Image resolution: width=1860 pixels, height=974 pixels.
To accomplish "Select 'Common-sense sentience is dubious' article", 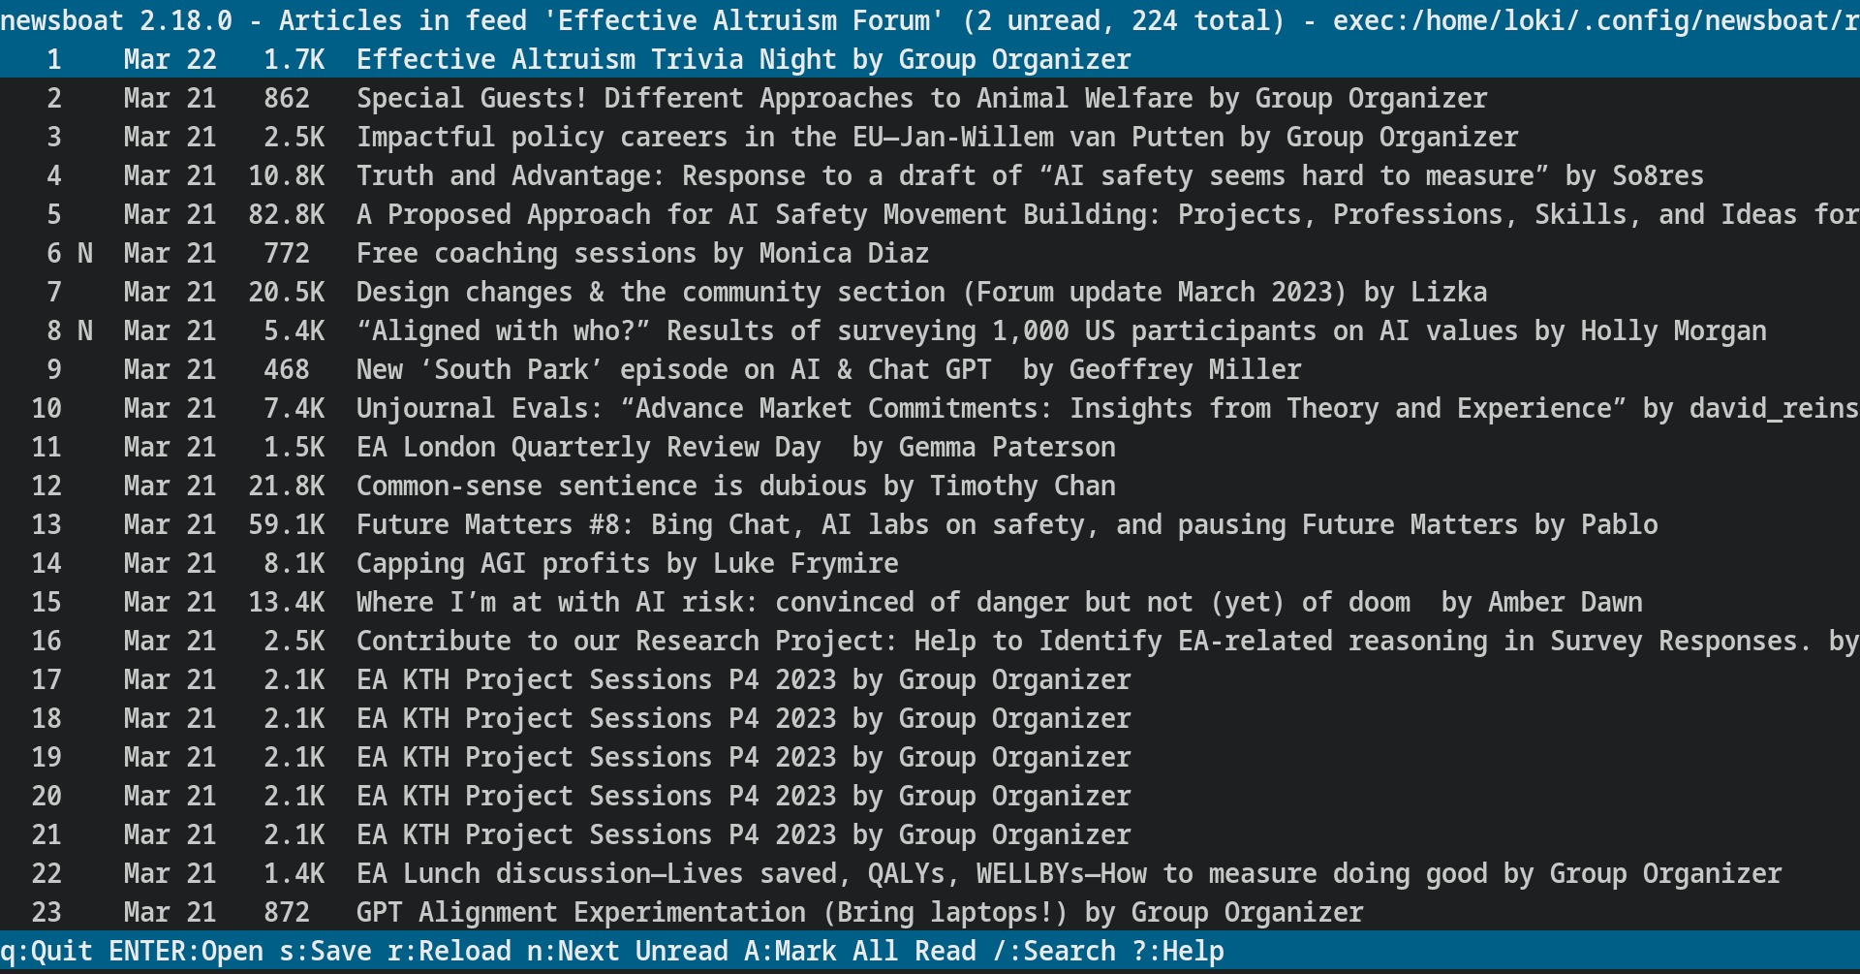I will click(x=735, y=486).
